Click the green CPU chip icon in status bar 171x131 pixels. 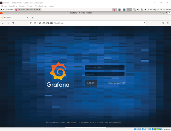155,129
